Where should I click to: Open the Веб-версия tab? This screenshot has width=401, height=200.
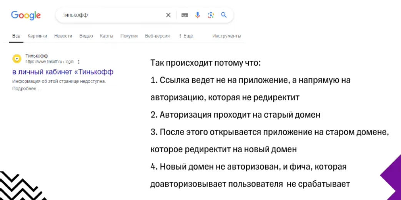point(157,36)
